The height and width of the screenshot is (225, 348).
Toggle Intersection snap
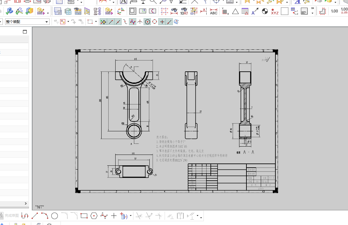pos(140,22)
